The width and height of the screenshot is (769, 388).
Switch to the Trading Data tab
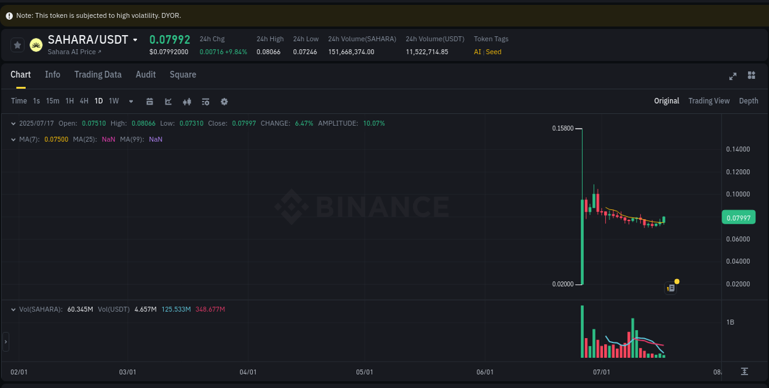98,75
